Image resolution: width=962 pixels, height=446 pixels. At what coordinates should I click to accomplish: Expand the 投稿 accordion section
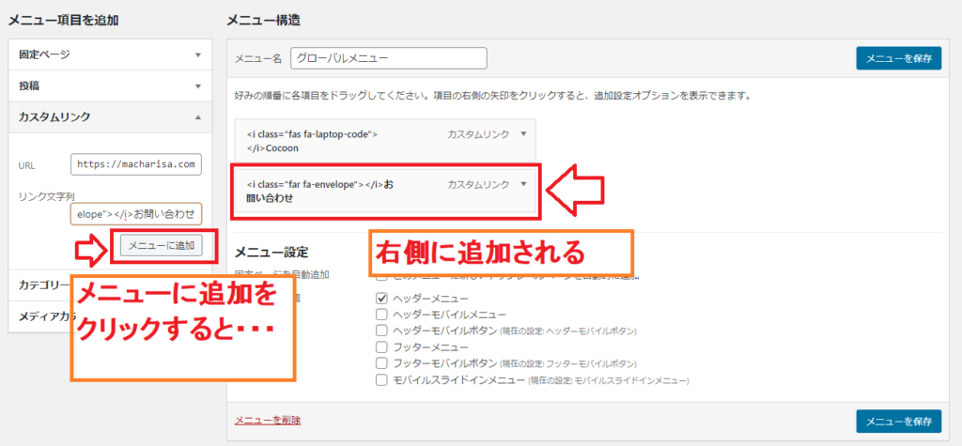[111, 85]
